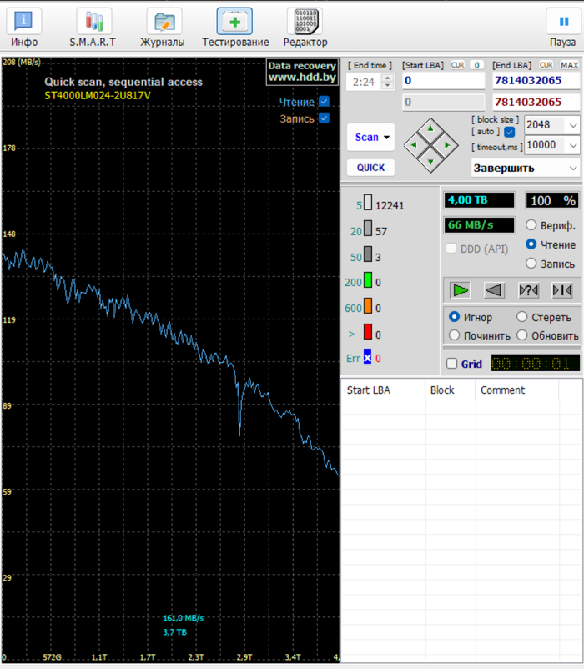The image size is (584, 669).
Task: Increase End time with up stepper arrow
Action: (x=387, y=78)
